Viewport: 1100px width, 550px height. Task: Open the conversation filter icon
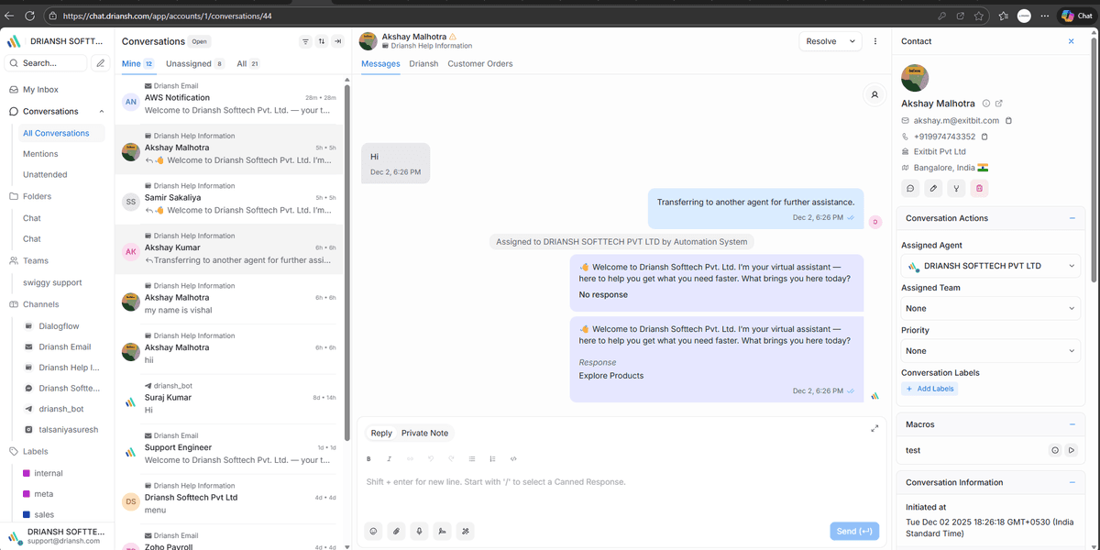[305, 41]
